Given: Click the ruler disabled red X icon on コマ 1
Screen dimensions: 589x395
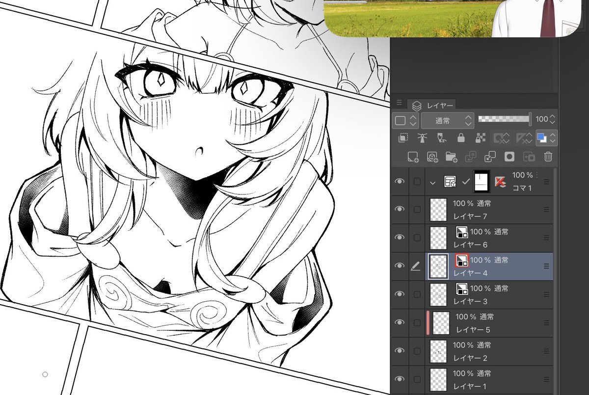Looking at the screenshot, I should [500, 182].
